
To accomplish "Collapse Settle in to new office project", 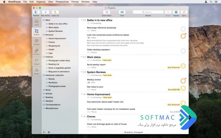I will coord(81,20).
